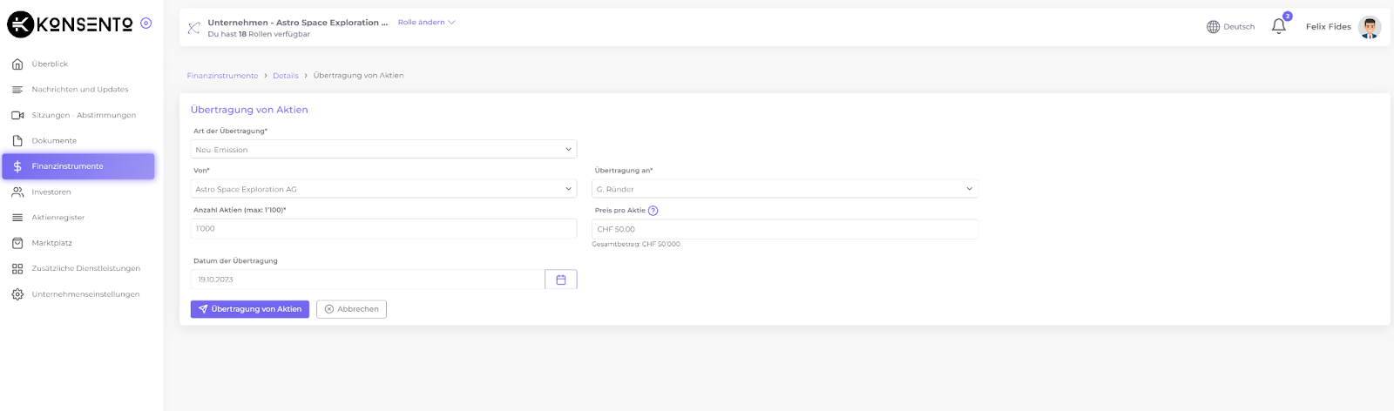Open Unternehmenseinstellungen settings menu item
This screenshot has width=1394, height=411.
pyautogui.click(x=85, y=294)
